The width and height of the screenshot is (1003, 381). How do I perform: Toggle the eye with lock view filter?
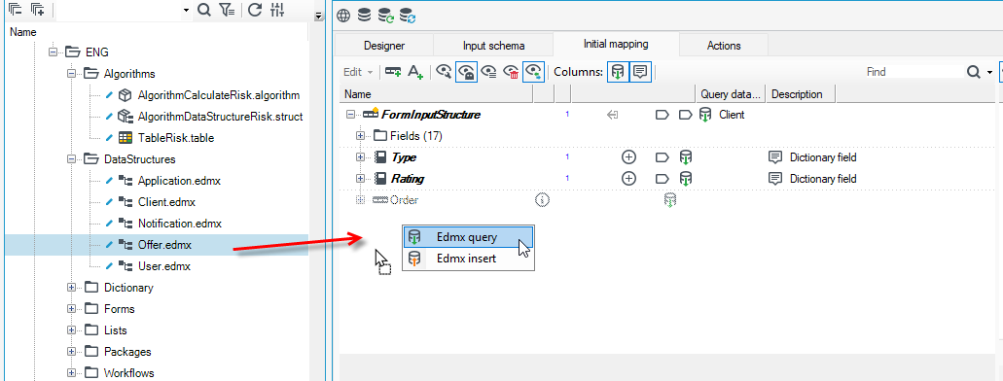pyautogui.click(x=467, y=72)
